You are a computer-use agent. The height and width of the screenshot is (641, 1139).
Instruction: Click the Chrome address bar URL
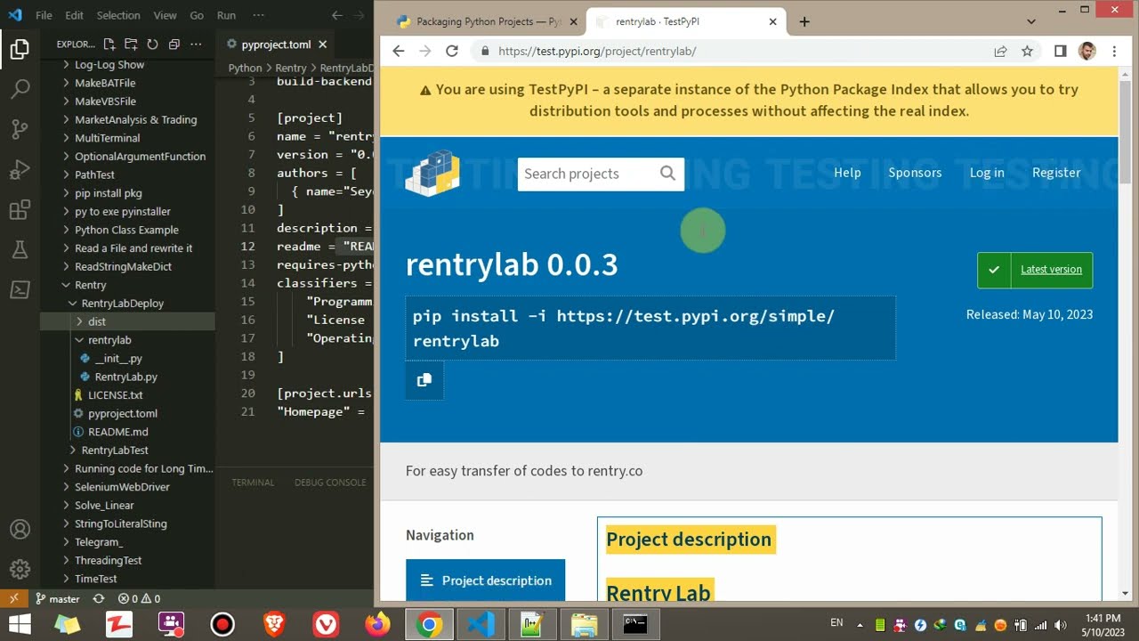click(x=597, y=51)
